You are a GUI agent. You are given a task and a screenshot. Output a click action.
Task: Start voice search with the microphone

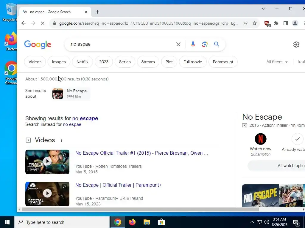(193, 44)
